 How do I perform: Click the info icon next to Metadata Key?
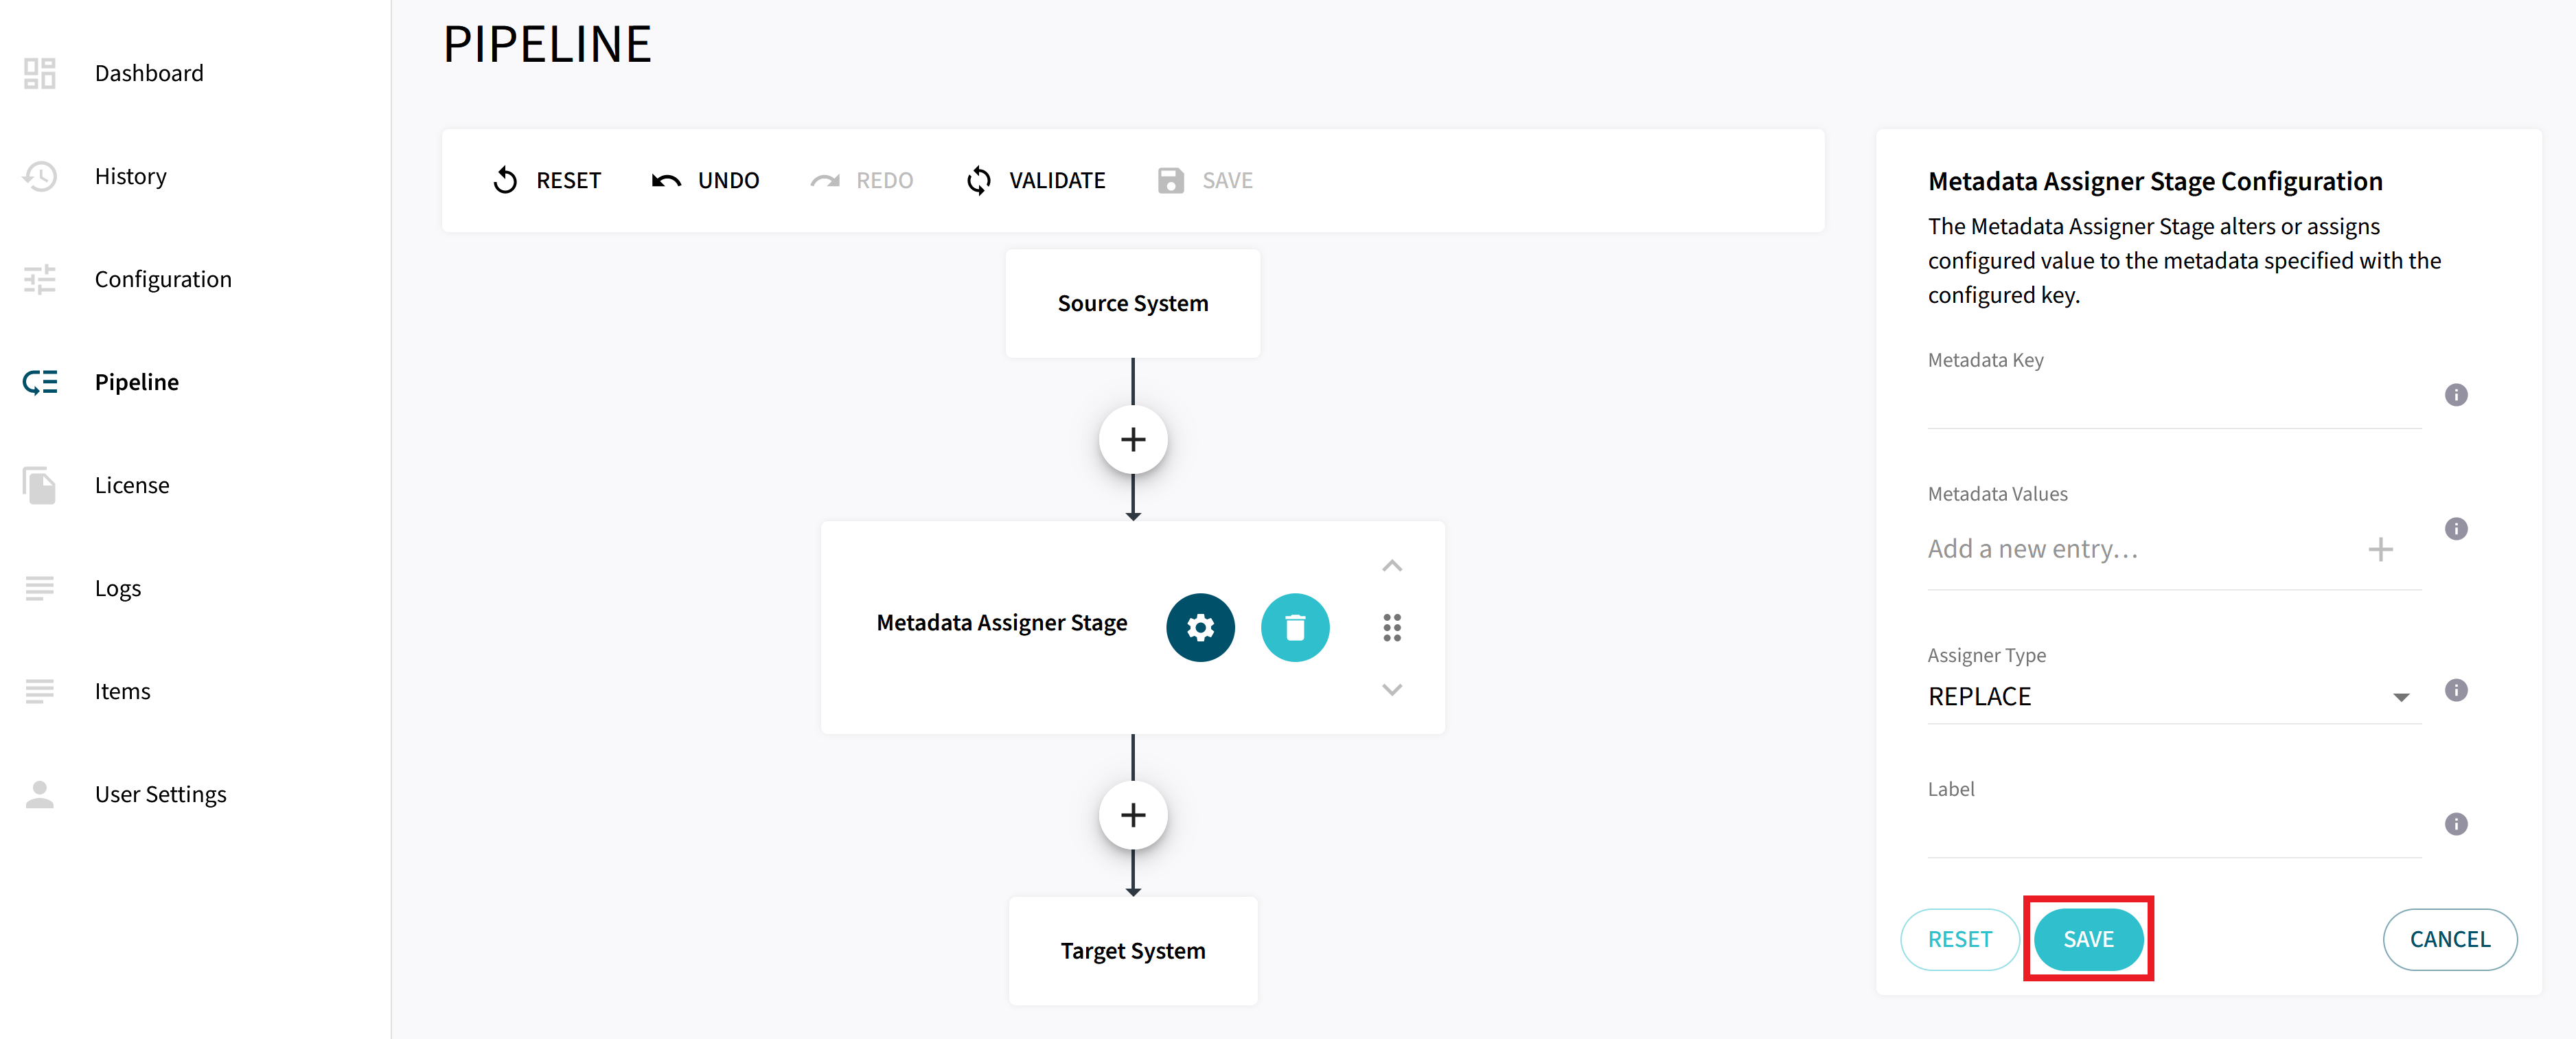click(x=2457, y=394)
